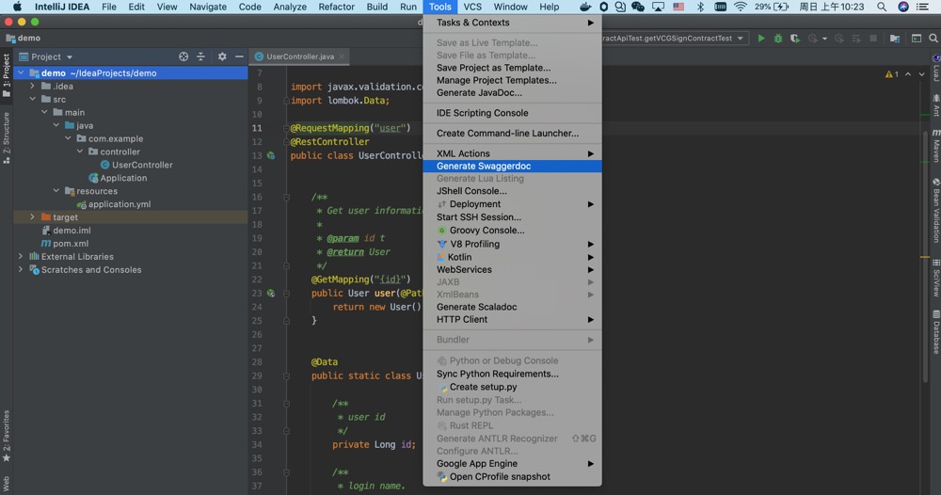Screen dimensions: 941x495
Task: Expand External Libraries node
Action: (x=21, y=256)
